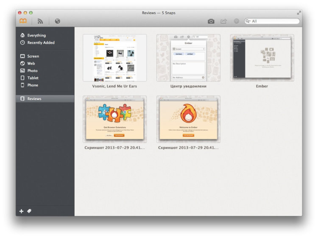The height and width of the screenshot is (238, 318).
Task: Click the camera snap icon
Action: (x=211, y=21)
